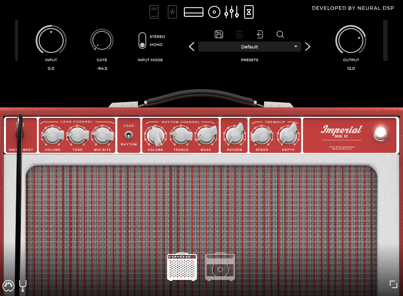Viewport: 403px width, 296px height.
Task: Go to the previous preset arrow
Action: [x=192, y=47]
